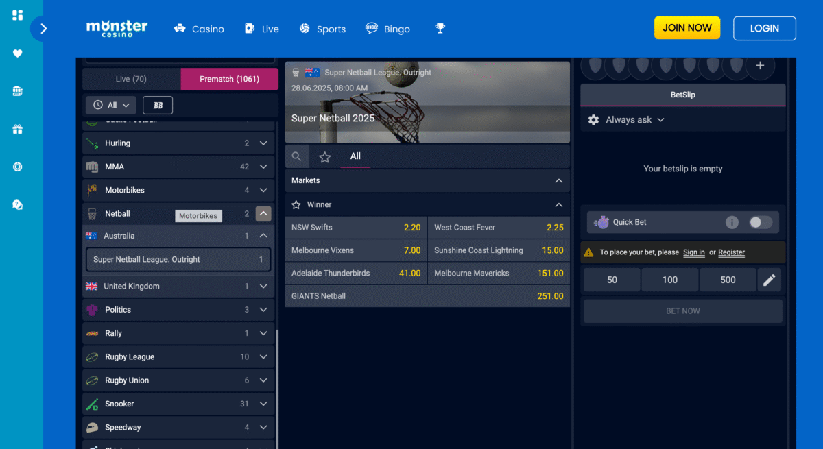Click the market search magnifier icon
The height and width of the screenshot is (449, 823).
click(296, 156)
